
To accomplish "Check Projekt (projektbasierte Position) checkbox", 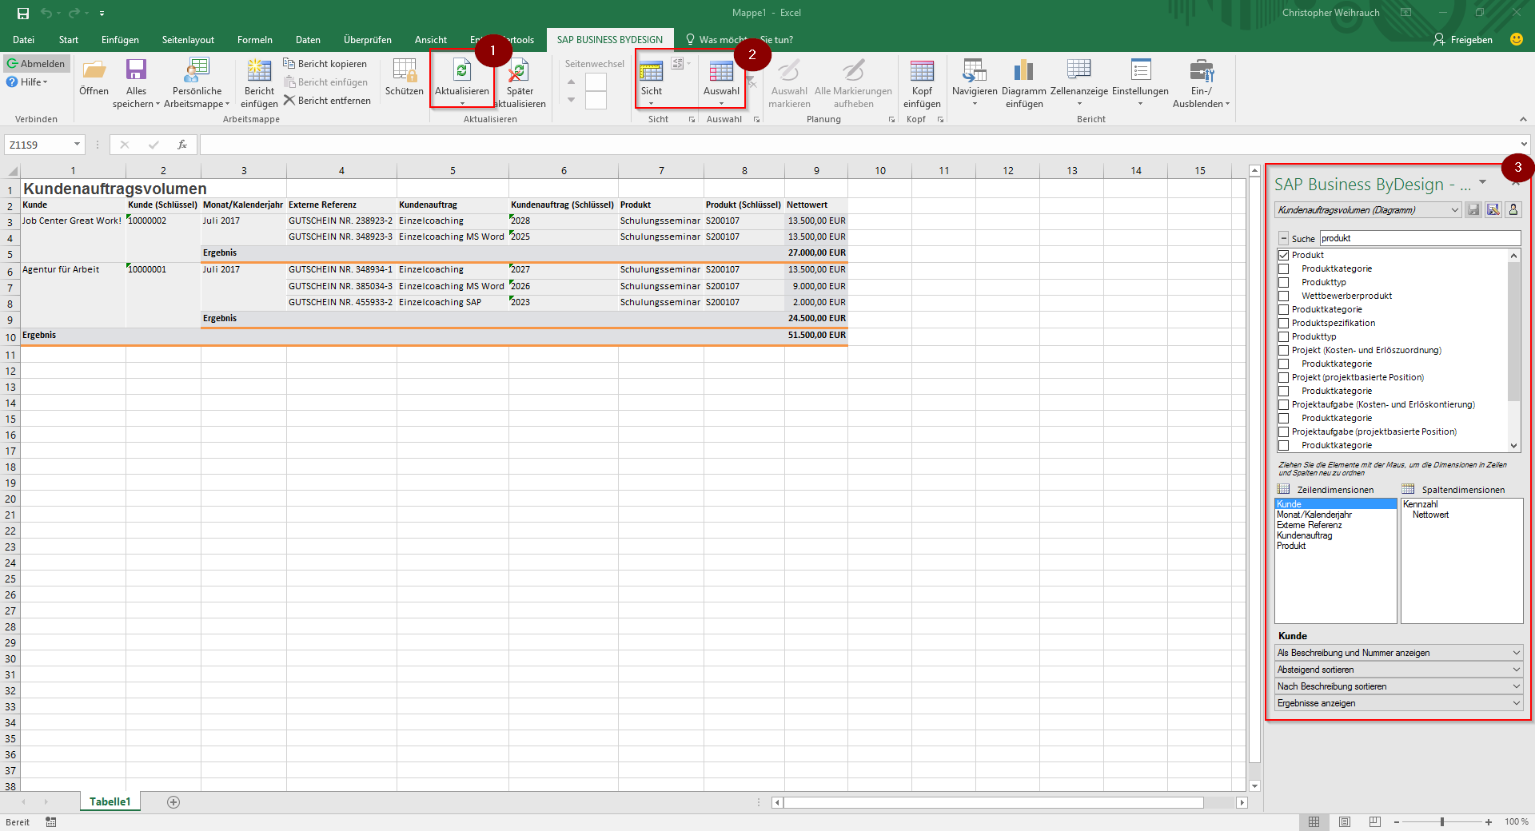I will coord(1284,378).
